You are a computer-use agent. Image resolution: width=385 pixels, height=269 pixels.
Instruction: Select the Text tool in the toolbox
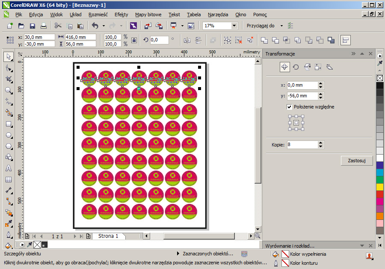[x=8, y=168]
